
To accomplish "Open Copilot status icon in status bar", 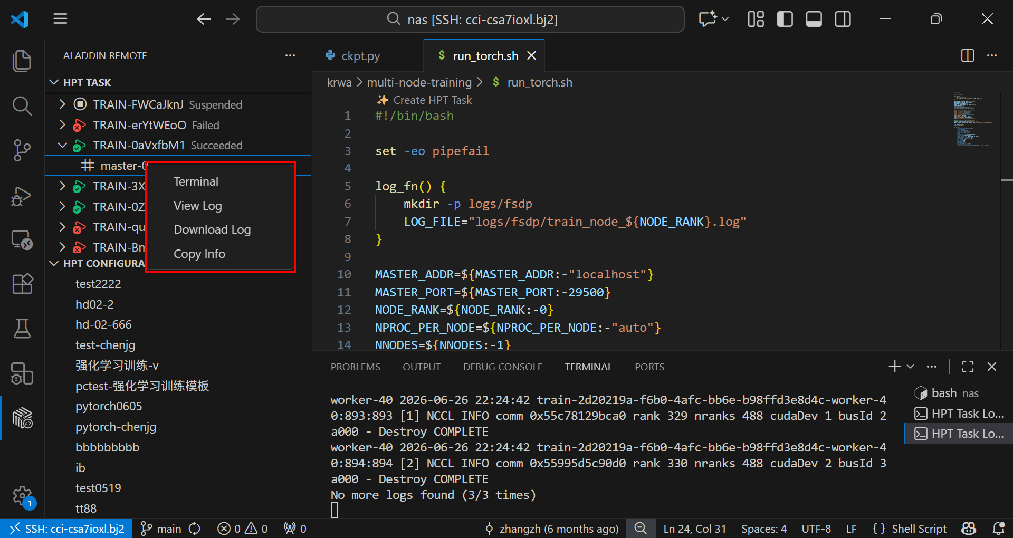I will coord(969,529).
